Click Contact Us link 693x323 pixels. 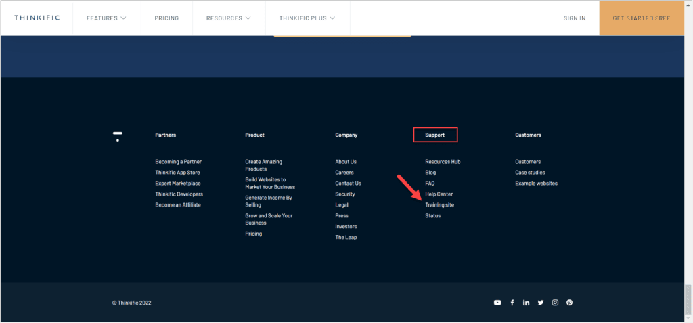[348, 184]
